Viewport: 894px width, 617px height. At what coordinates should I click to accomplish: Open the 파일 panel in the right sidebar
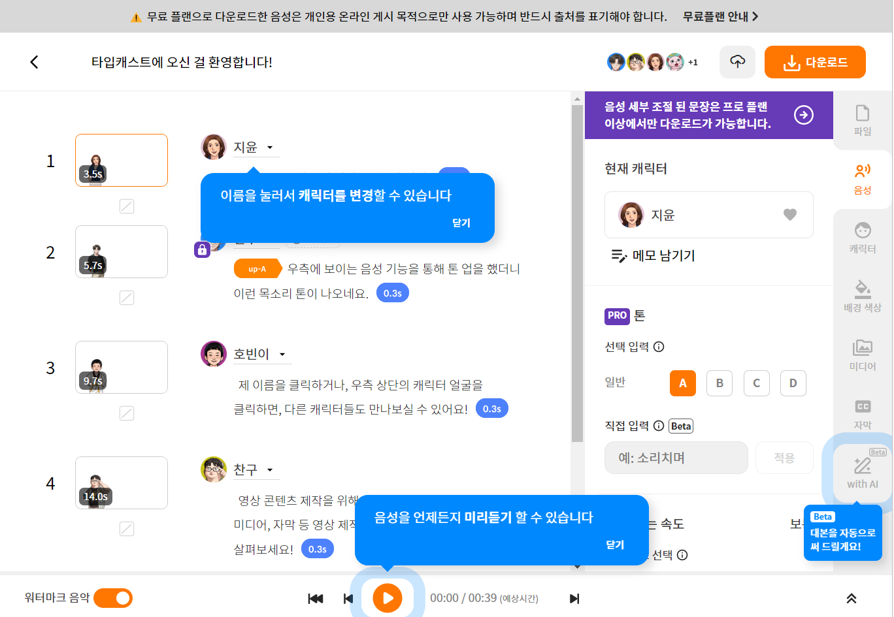pos(862,119)
